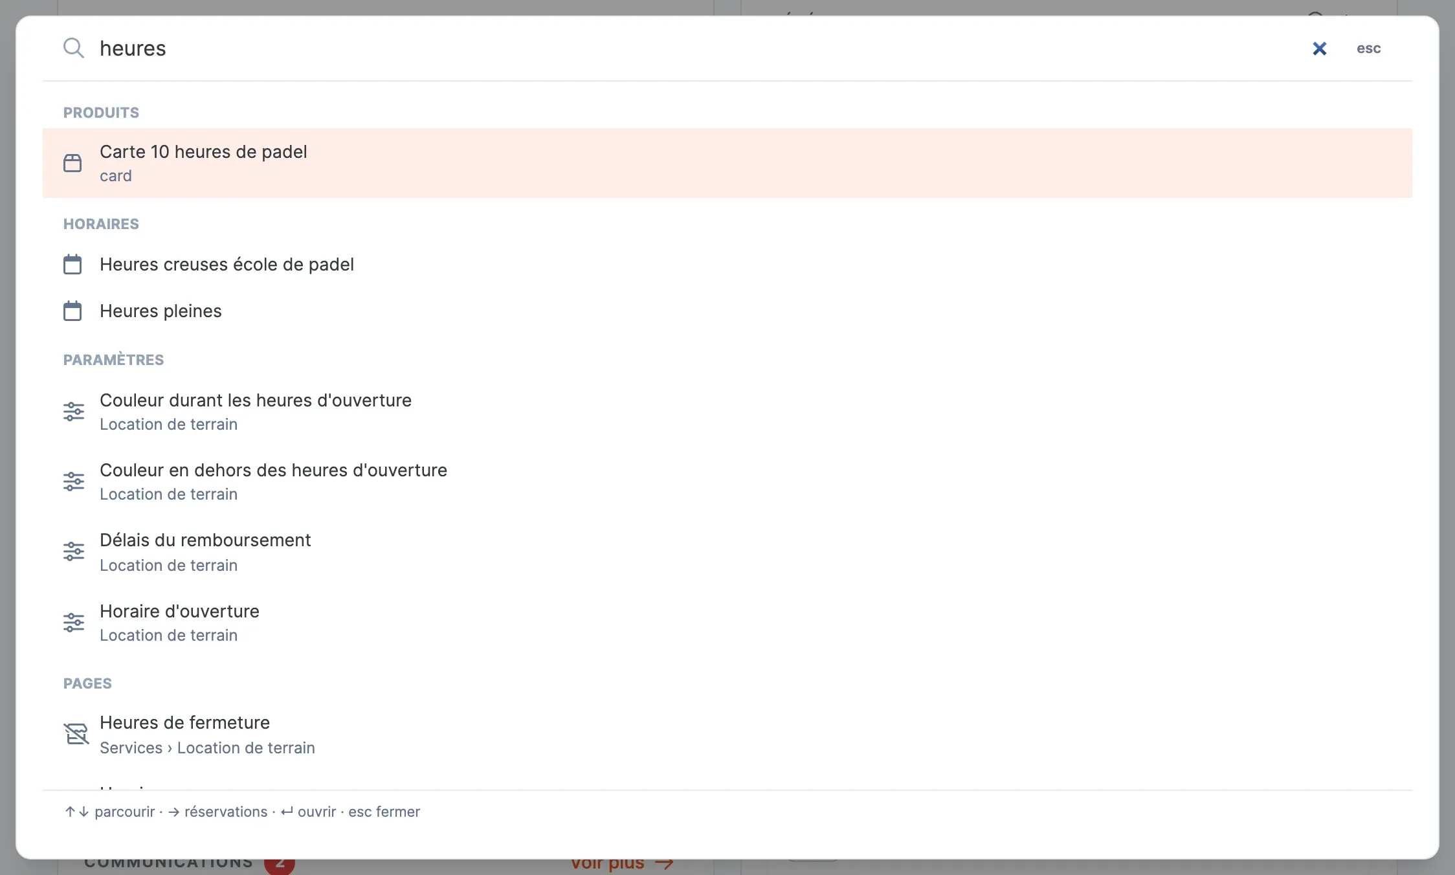Click sliders icon for Horaire d'ouverture
Screen dimensions: 1455x875
click(x=74, y=623)
